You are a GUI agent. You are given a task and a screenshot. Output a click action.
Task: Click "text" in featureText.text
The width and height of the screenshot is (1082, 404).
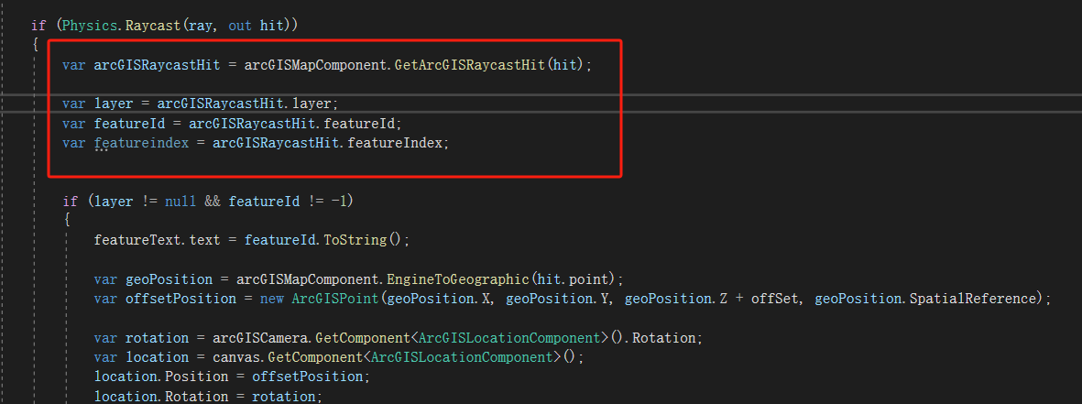click(x=204, y=241)
